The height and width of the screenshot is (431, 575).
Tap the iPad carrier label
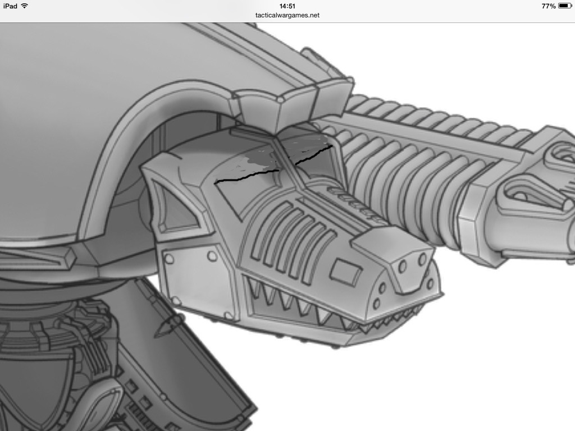click(x=10, y=6)
